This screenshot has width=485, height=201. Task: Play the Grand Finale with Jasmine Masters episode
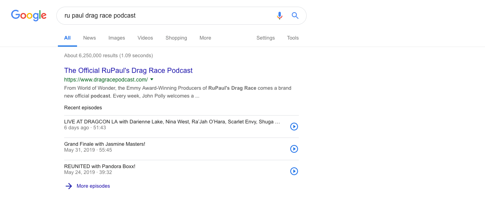coord(294,149)
